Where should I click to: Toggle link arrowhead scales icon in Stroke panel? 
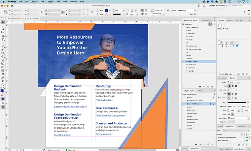coord(239,111)
